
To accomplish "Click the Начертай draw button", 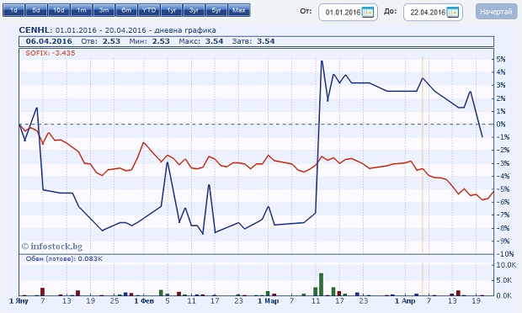I will [496, 12].
